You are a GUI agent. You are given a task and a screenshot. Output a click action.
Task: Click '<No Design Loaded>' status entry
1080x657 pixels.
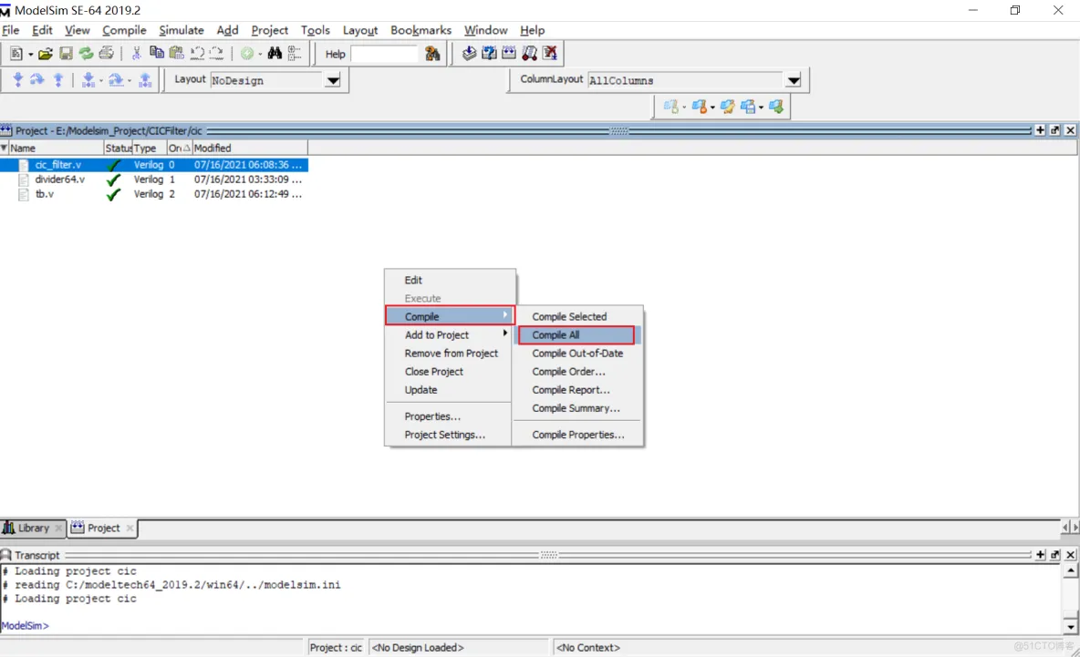(418, 647)
